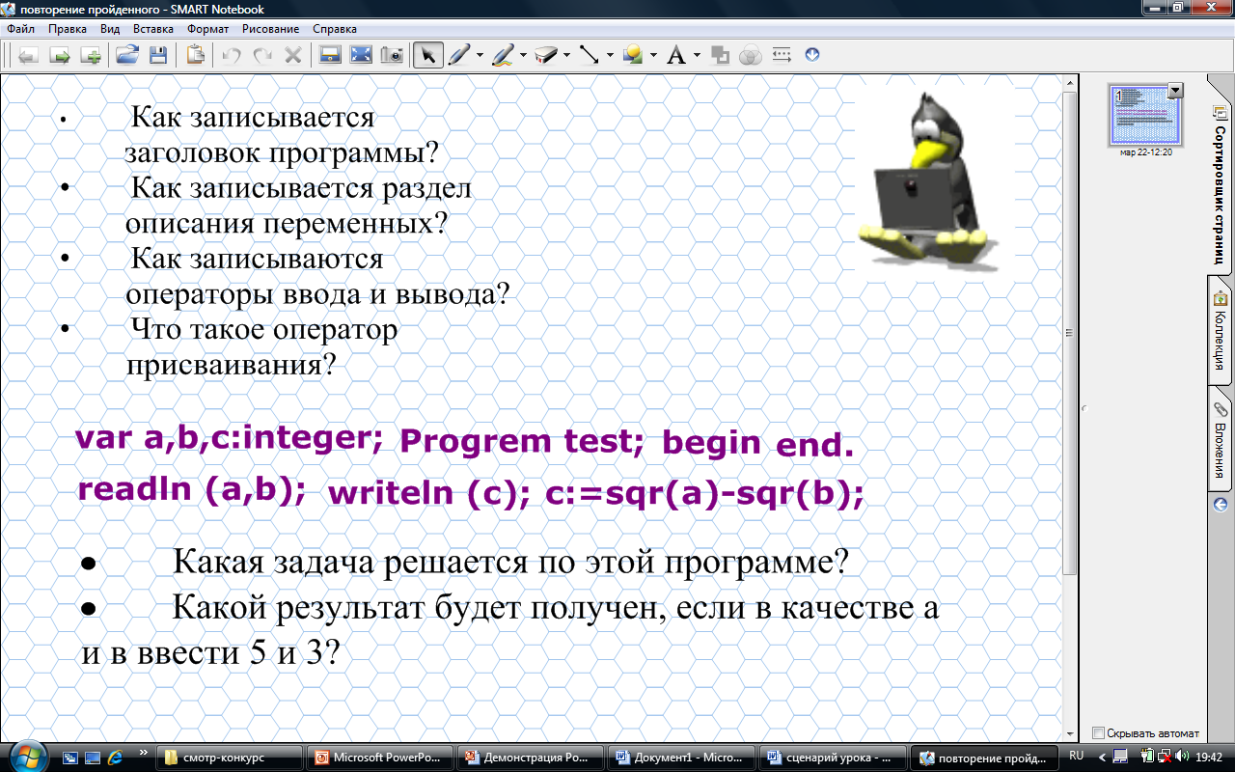Screen dimensions: 1235x772
Task: Go to the next page with the green arrow
Action: pyautogui.click(x=60, y=55)
